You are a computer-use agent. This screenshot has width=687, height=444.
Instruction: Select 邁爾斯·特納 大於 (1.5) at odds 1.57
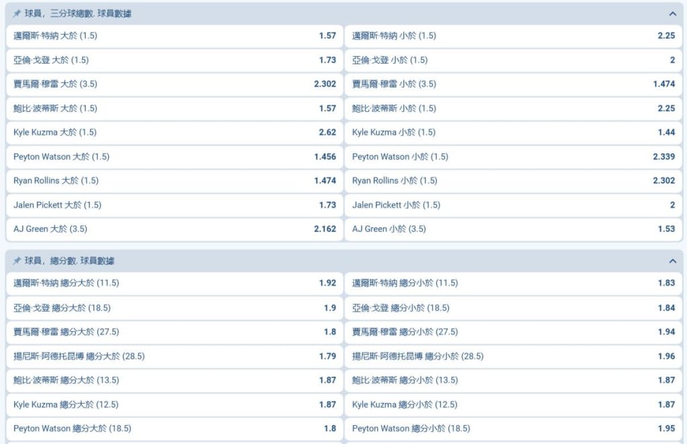tap(173, 36)
